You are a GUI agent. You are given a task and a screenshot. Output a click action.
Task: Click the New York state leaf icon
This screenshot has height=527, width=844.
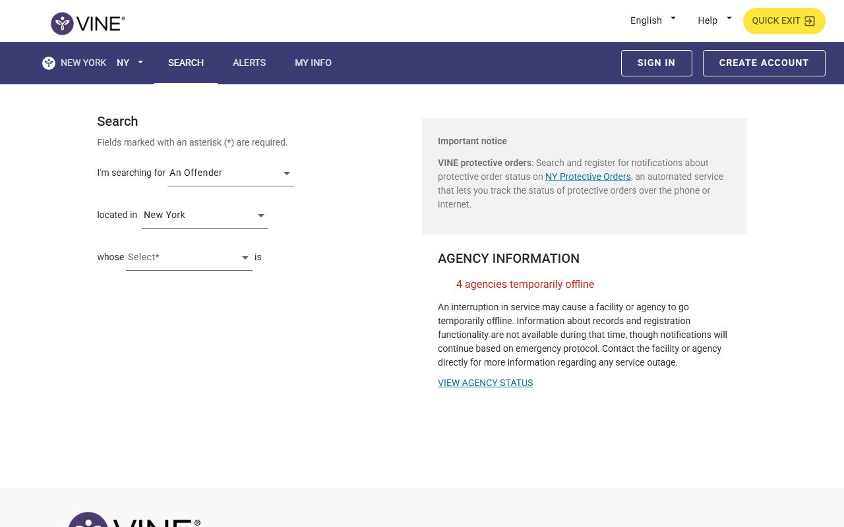tap(49, 63)
